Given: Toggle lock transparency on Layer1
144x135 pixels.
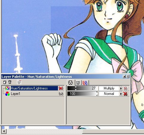Looking at the screenshot, I should (125, 94).
